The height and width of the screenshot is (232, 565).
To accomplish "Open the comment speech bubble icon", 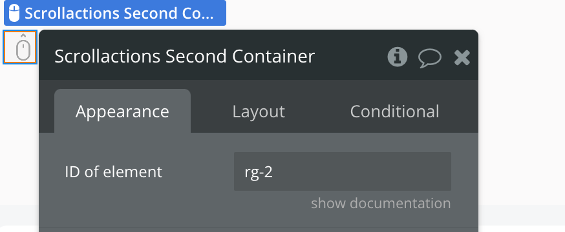I will (429, 58).
